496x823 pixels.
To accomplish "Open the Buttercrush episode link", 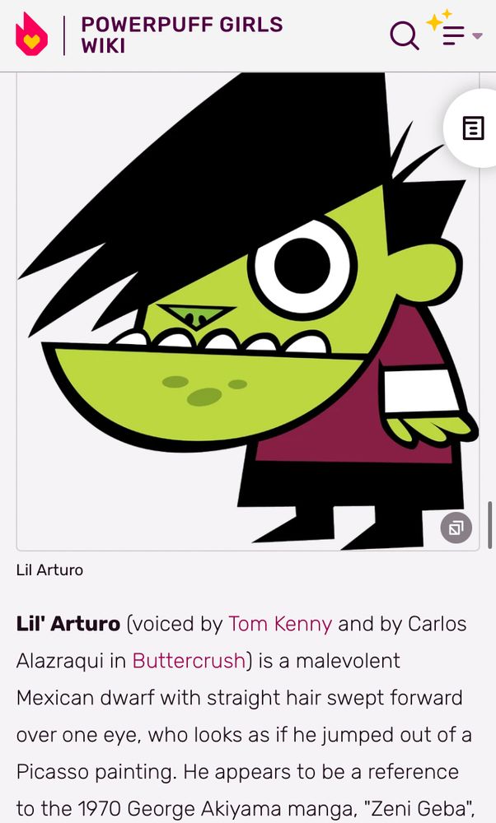I will pyautogui.click(x=189, y=660).
